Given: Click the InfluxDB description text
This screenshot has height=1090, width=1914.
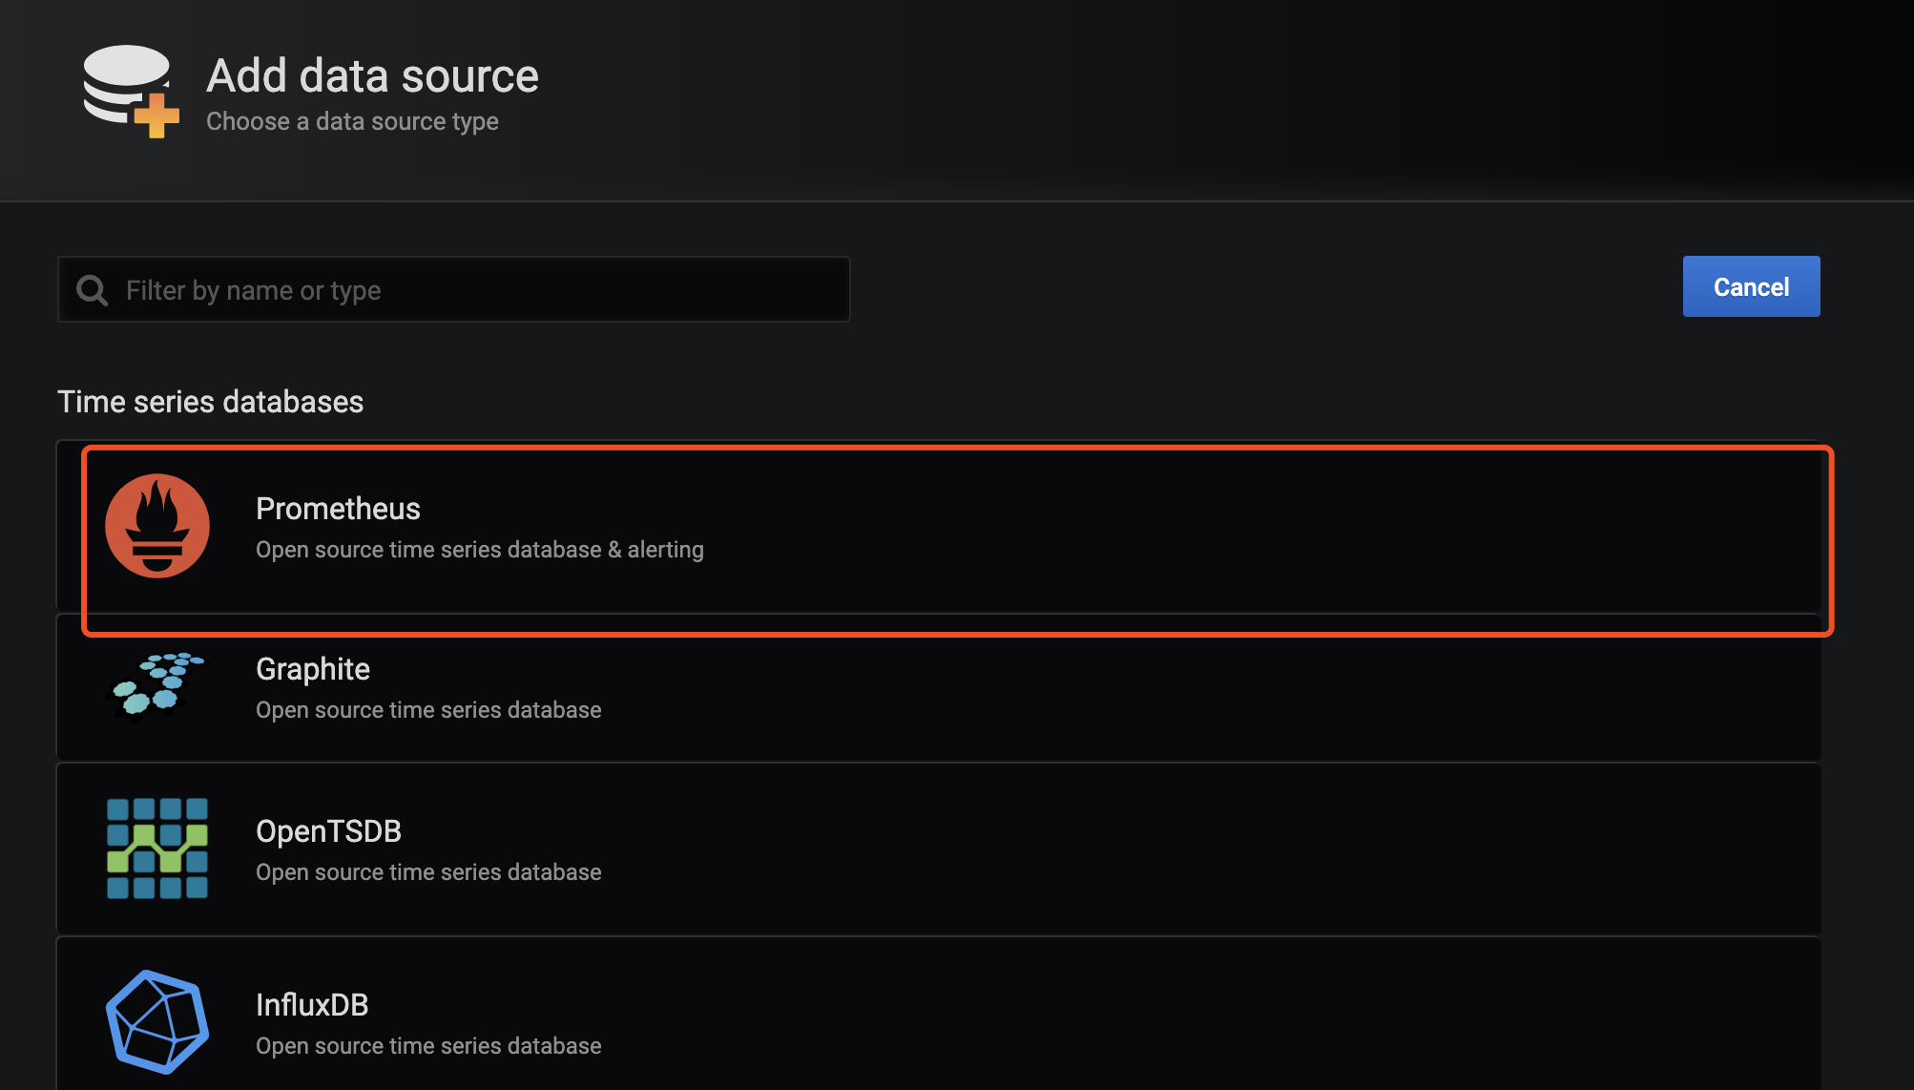Looking at the screenshot, I should pyautogui.click(x=428, y=1046).
